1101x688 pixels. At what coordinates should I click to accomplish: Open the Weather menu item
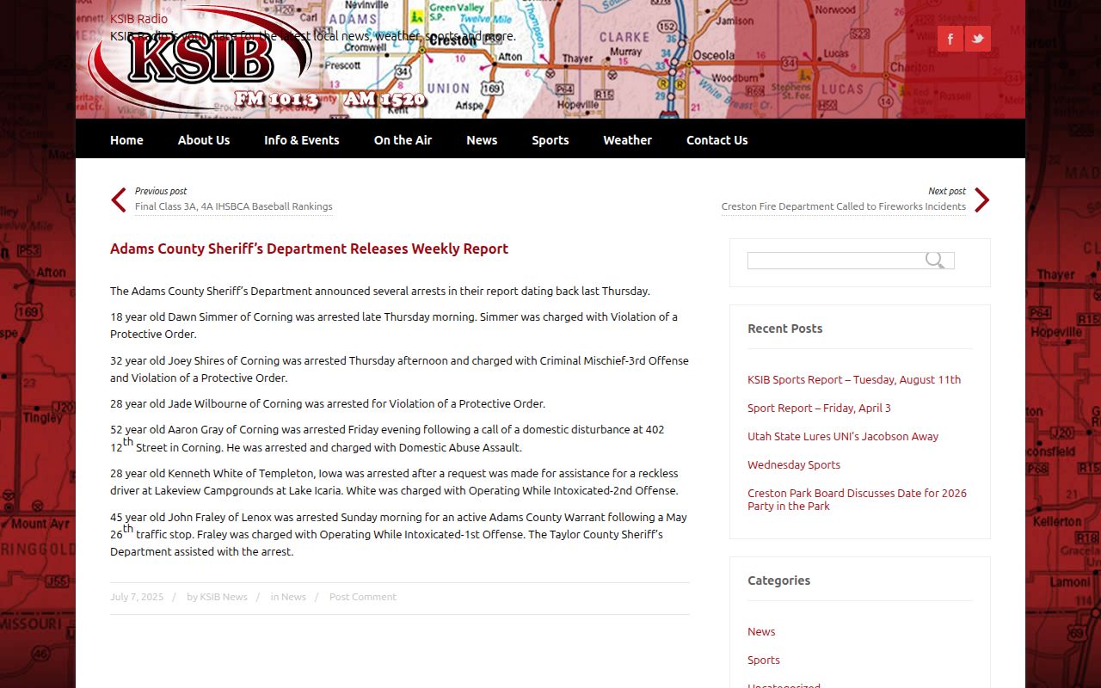627,140
